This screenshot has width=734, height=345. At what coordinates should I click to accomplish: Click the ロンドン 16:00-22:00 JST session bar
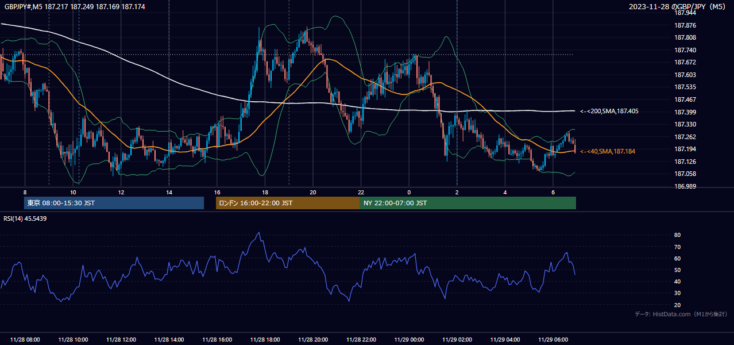(x=288, y=203)
